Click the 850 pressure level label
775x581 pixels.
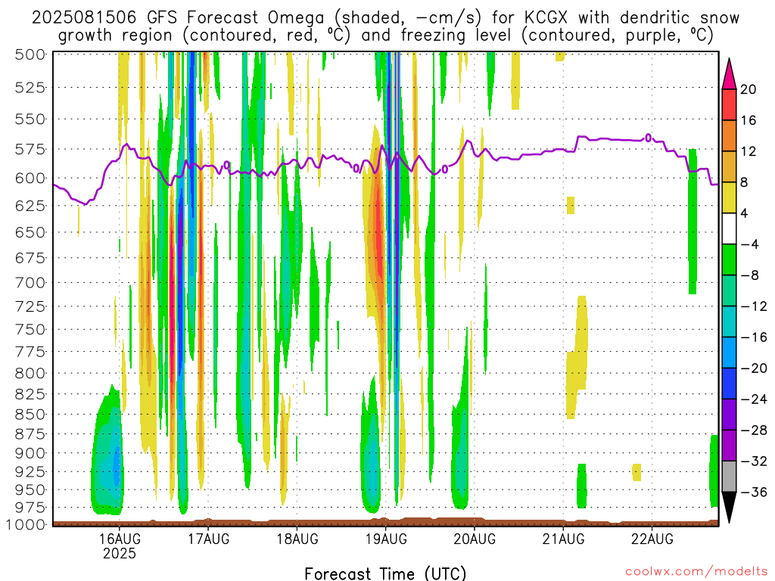click(30, 415)
